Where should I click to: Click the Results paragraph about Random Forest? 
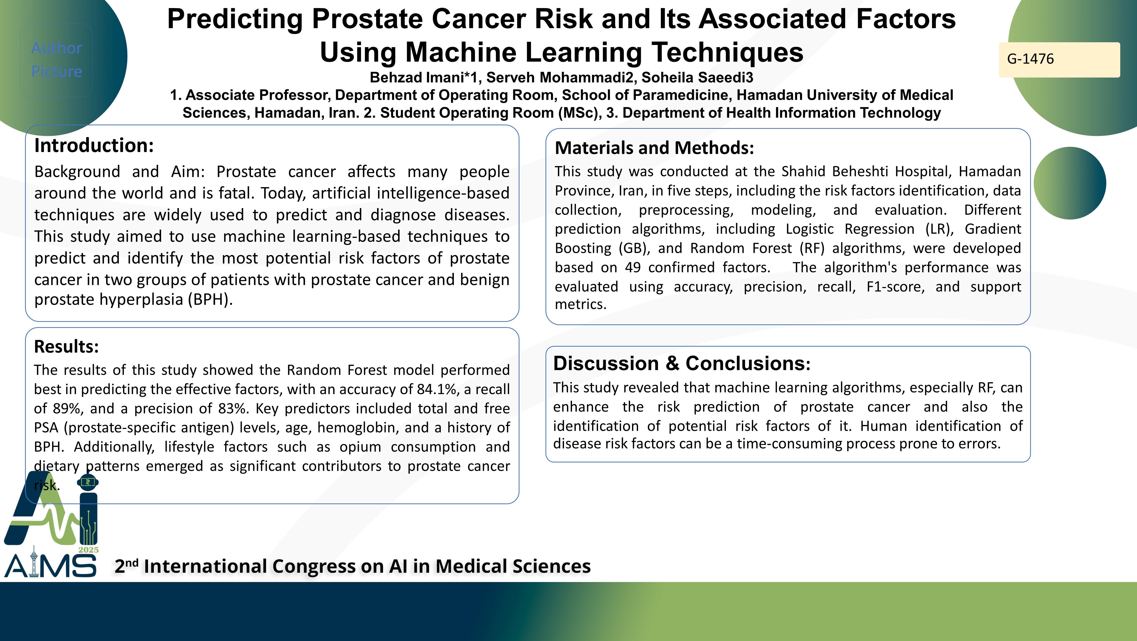272,427
